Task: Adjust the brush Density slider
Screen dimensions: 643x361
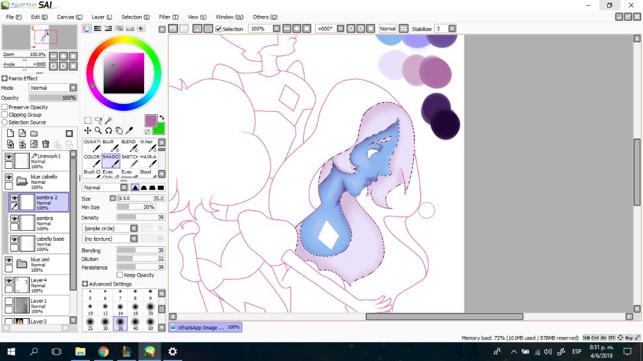Action: pyautogui.click(x=141, y=217)
